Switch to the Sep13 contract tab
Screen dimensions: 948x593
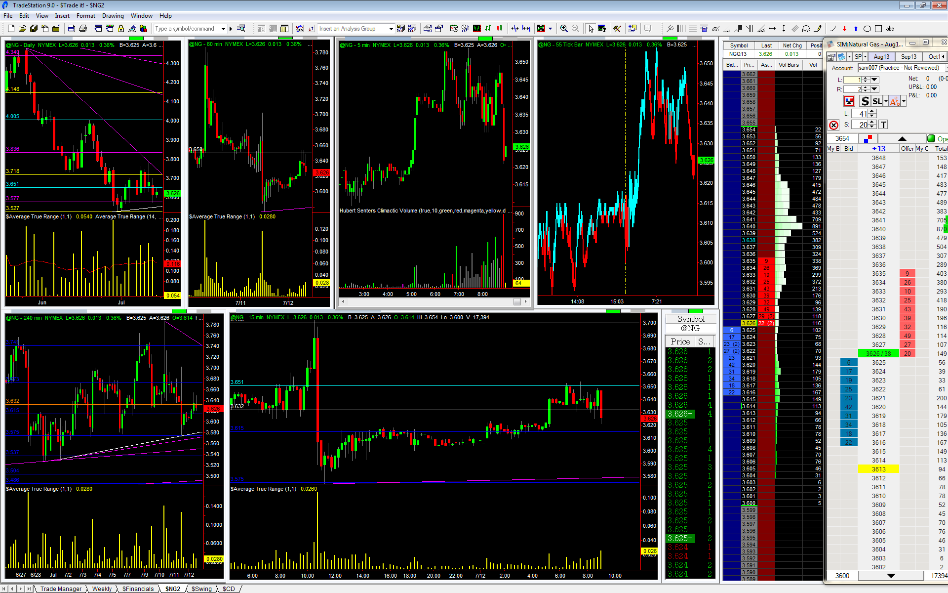(908, 57)
